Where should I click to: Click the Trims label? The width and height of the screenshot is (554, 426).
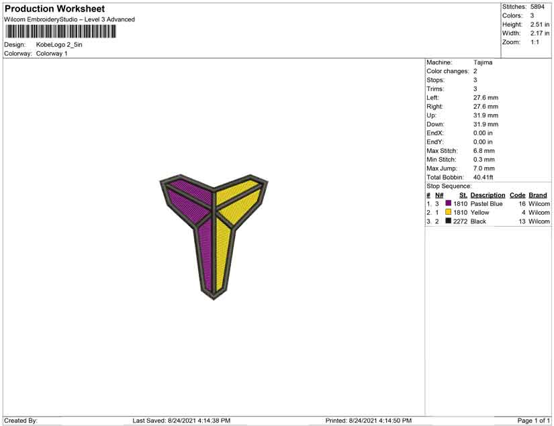tap(435, 89)
